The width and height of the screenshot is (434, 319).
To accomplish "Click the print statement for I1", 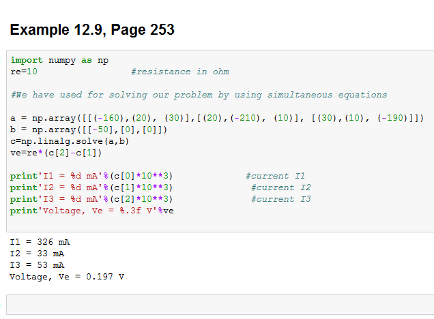I will pos(91,175).
